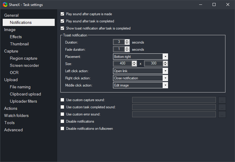
Task: Enable Disable notifications on fullscreen
Action: coord(62,129)
